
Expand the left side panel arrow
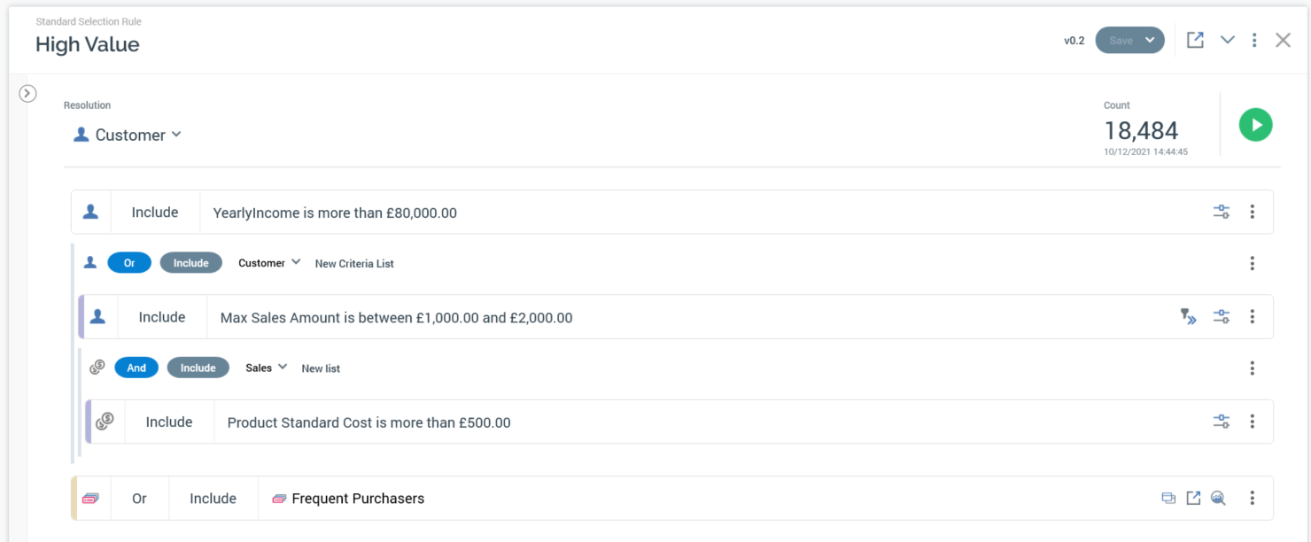pyautogui.click(x=27, y=93)
